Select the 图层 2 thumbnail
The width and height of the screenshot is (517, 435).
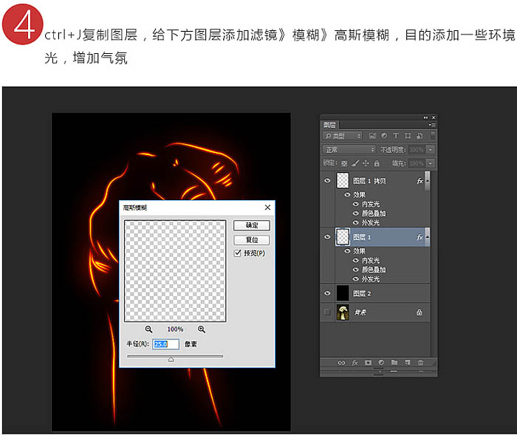(x=343, y=293)
